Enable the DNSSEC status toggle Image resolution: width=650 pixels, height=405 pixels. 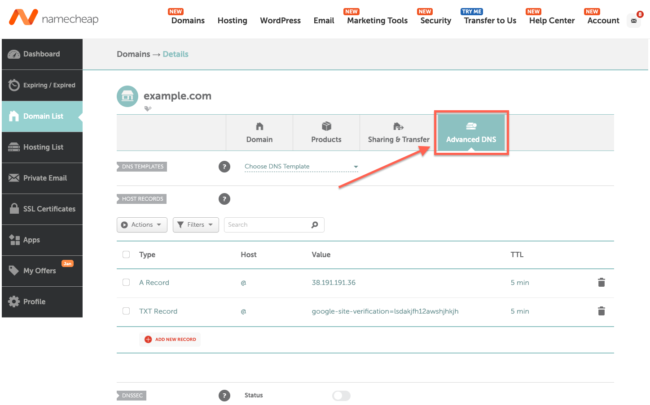pyautogui.click(x=341, y=396)
